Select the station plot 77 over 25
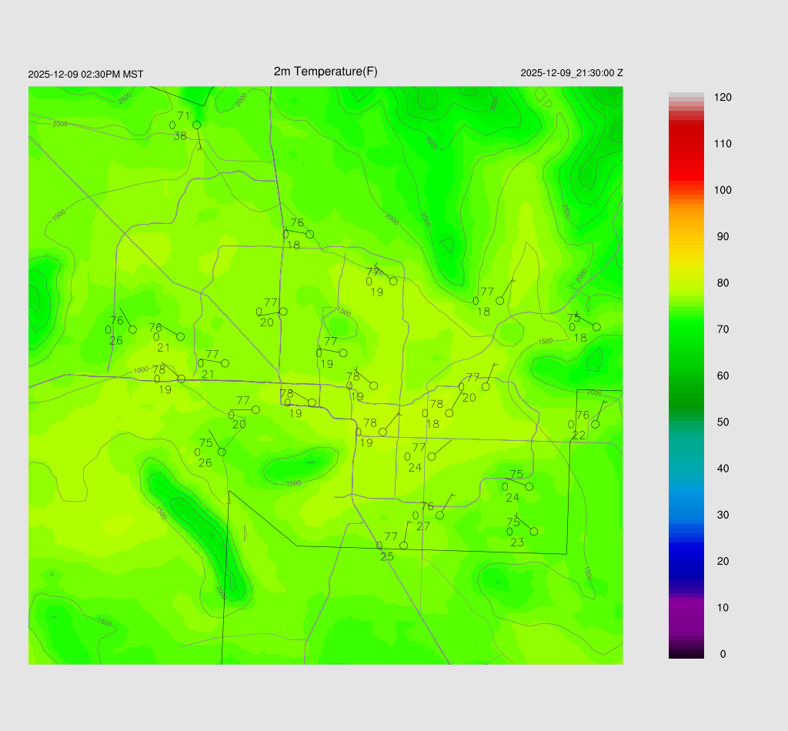 coord(403,546)
